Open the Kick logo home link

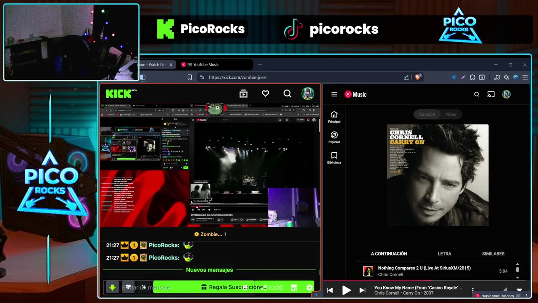coord(121,93)
